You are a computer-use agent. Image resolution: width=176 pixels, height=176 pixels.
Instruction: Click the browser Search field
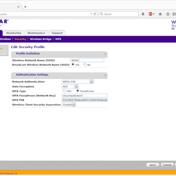tap(119, 14)
